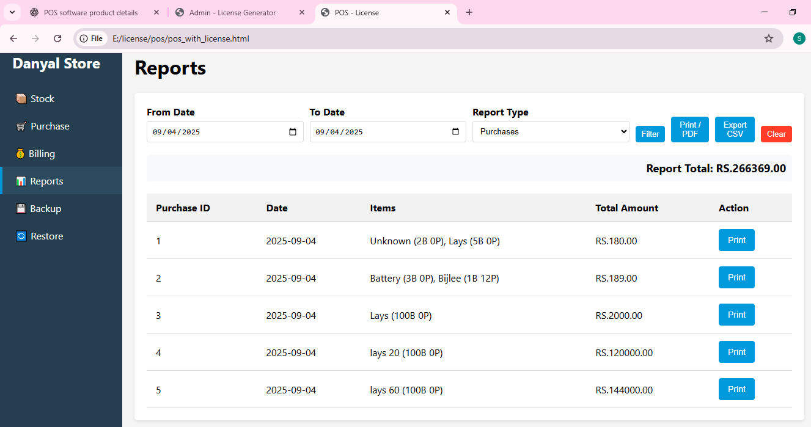
Task: Click the Export CSV button
Action: point(735,129)
